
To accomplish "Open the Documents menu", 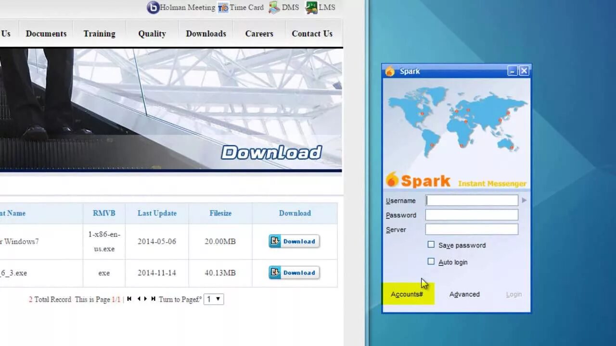I will [x=46, y=34].
